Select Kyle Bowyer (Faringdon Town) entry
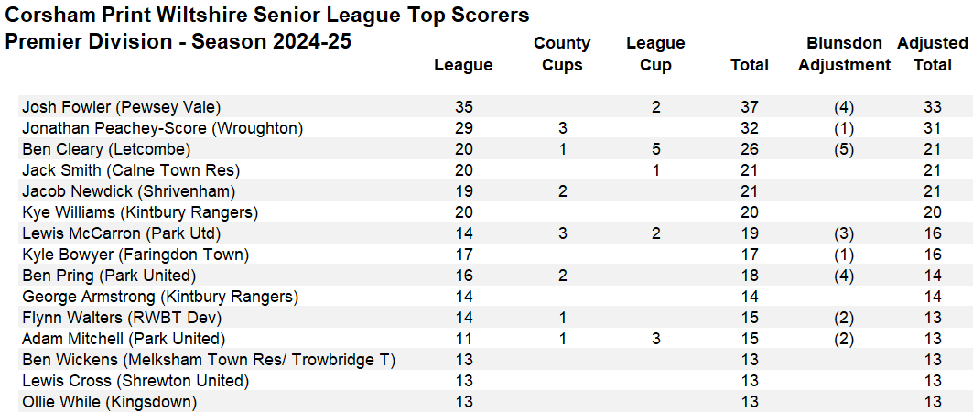973x412 pixels. tap(135, 255)
